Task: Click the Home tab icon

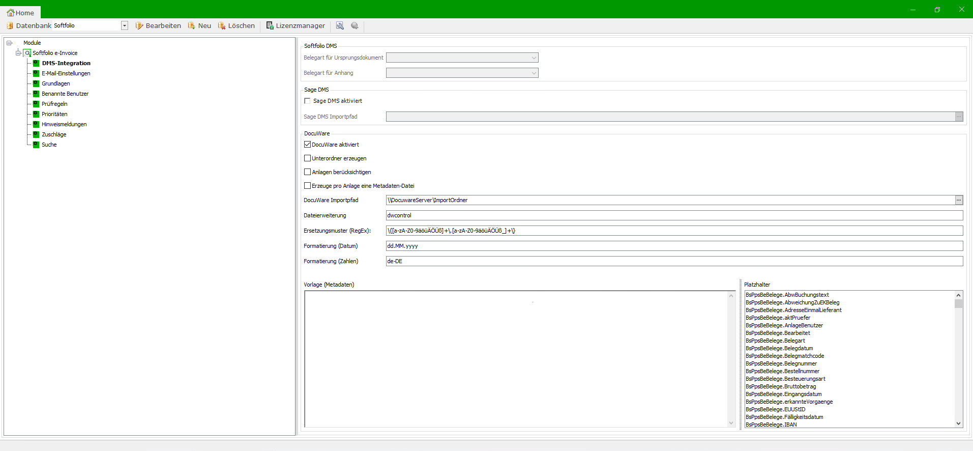Action: point(11,13)
